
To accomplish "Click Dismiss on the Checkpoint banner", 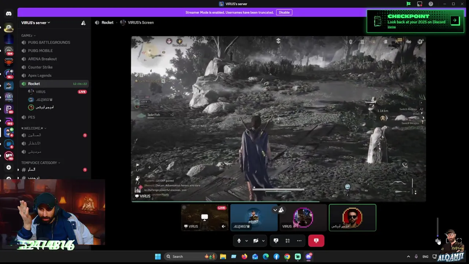I will (x=392, y=27).
